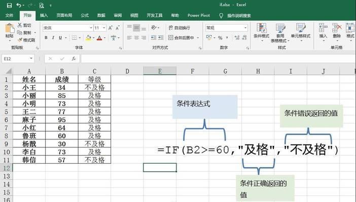This screenshot has height=202, width=356.
Task: Switch to the Data (数据) tab
Action: (x=101, y=15)
